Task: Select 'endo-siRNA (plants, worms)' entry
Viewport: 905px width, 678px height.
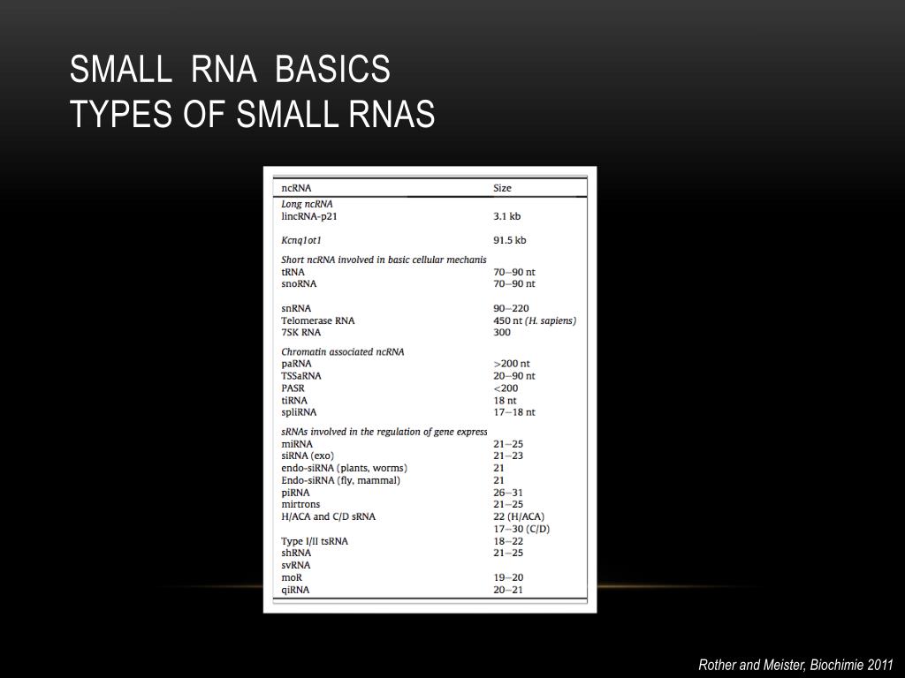Action: tap(344, 468)
